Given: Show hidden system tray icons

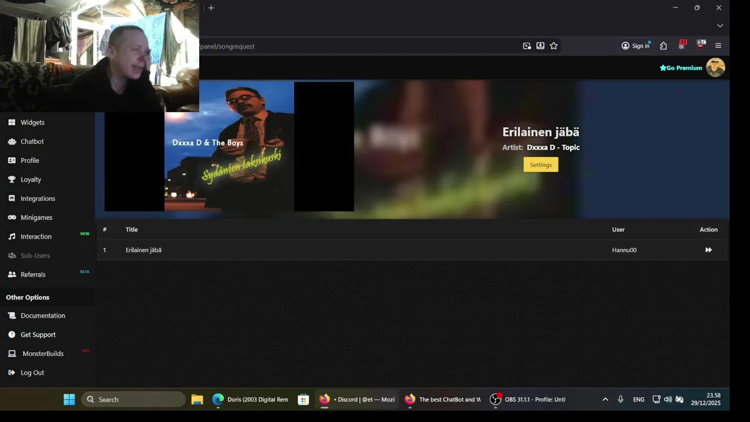Looking at the screenshot, I should (605, 400).
